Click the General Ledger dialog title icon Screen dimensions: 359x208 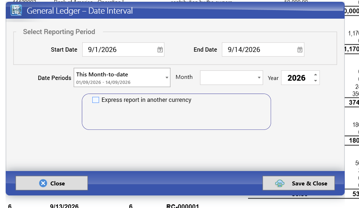click(16, 10)
